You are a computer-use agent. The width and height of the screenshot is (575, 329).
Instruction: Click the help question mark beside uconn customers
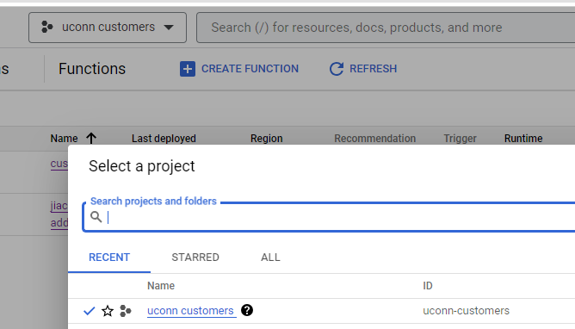click(x=247, y=310)
